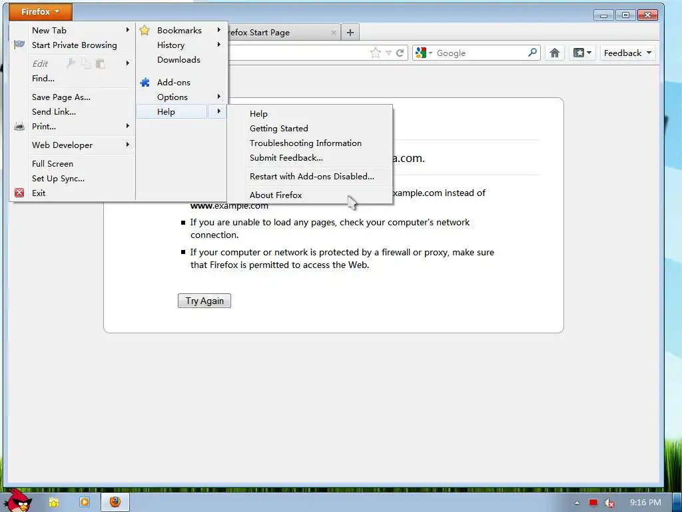Click the Add-ons puzzle piece icon

pyautogui.click(x=145, y=82)
